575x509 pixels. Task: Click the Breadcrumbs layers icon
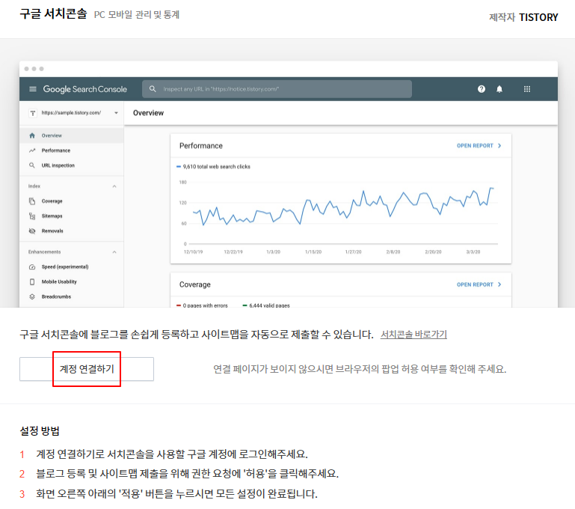tap(32, 296)
